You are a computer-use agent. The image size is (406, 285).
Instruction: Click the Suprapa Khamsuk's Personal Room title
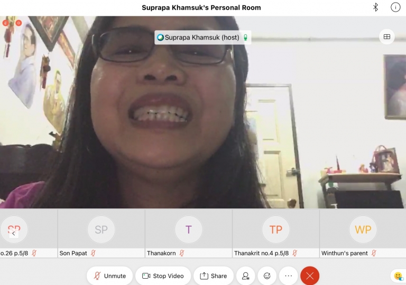point(201,7)
